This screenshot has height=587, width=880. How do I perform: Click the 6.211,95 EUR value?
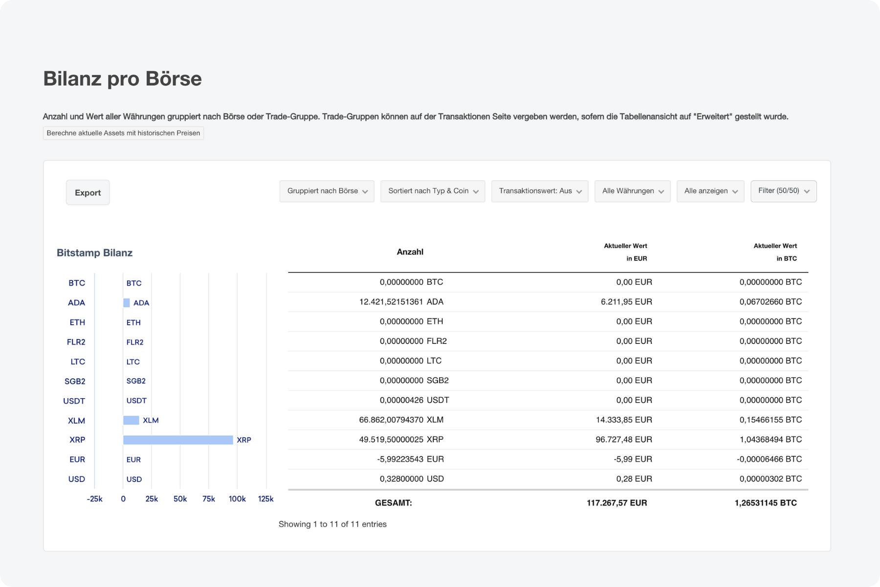pyautogui.click(x=626, y=302)
